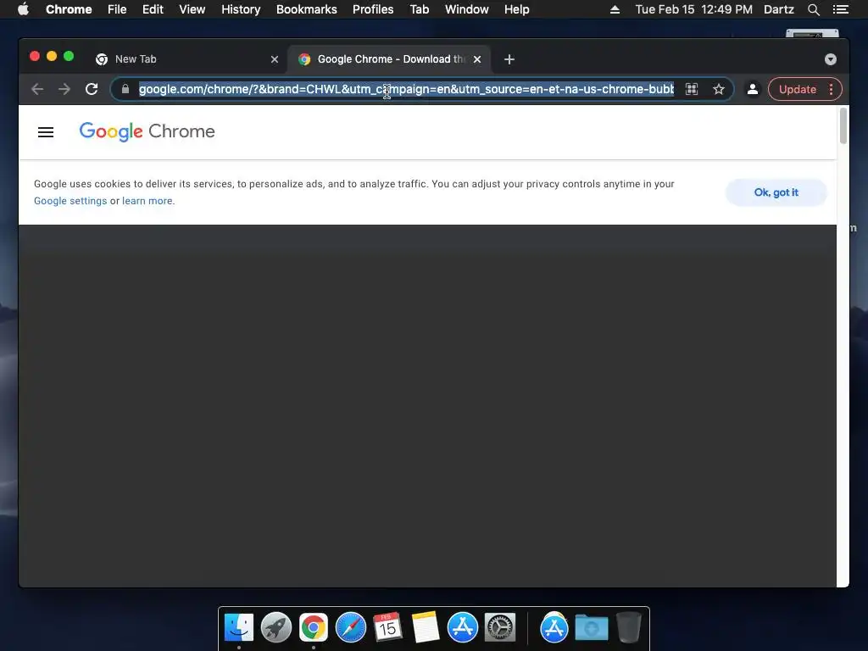Image resolution: width=868 pixels, height=651 pixels.
Task: Click the Update button
Action: point(797,89)
